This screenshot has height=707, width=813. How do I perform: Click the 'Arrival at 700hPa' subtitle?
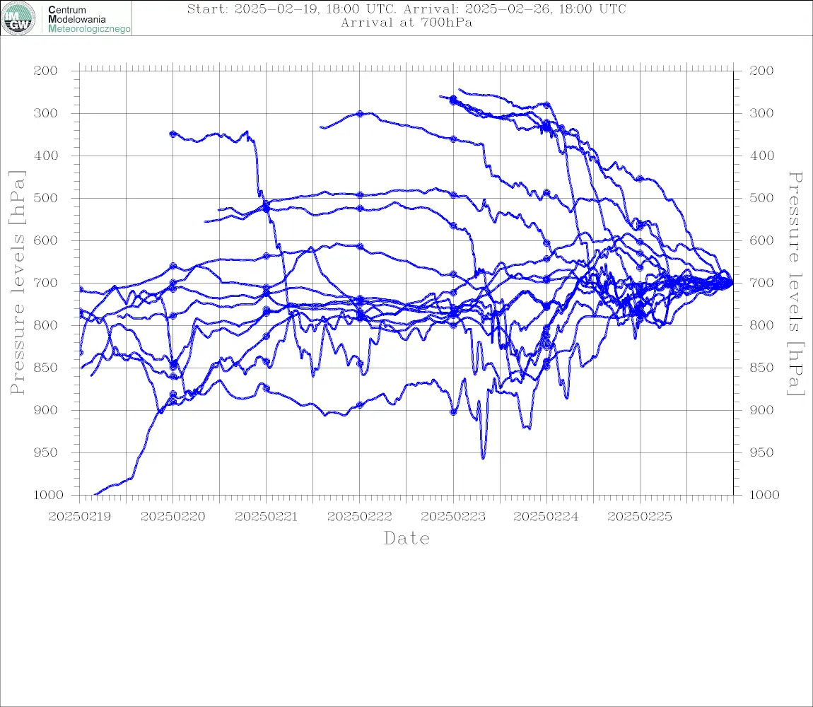point(406,23)
